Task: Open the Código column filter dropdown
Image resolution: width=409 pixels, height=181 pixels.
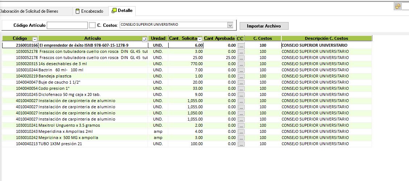Action: click(x=34, y=39)
